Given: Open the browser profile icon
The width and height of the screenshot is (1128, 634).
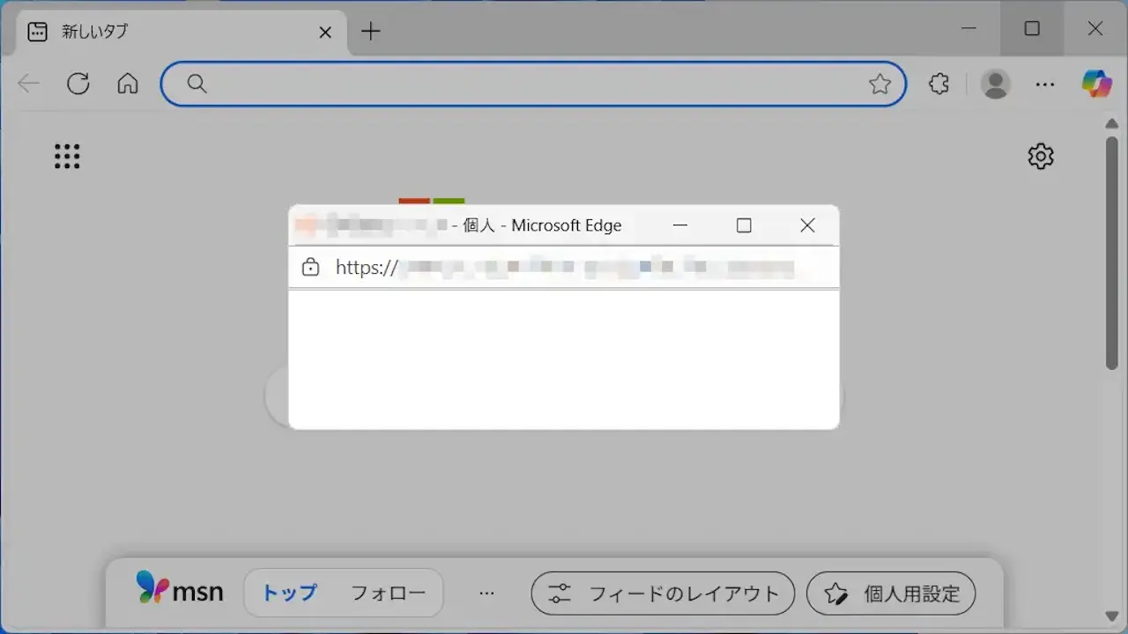Looking at the screenshot, I should pos(995,84).
